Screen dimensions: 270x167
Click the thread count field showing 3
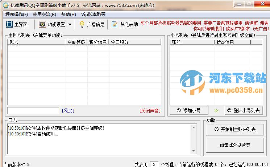click(154, 164)
